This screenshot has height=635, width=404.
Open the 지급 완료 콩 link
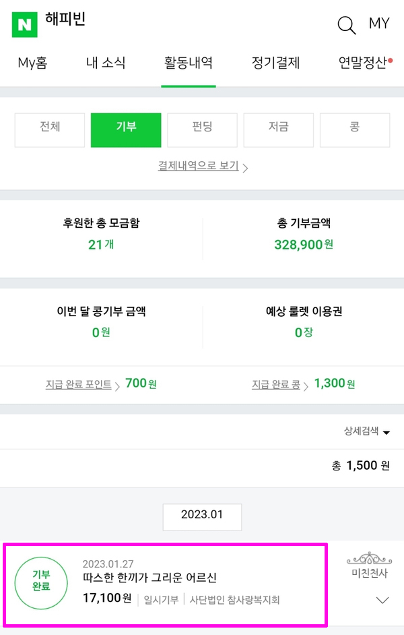276,384
